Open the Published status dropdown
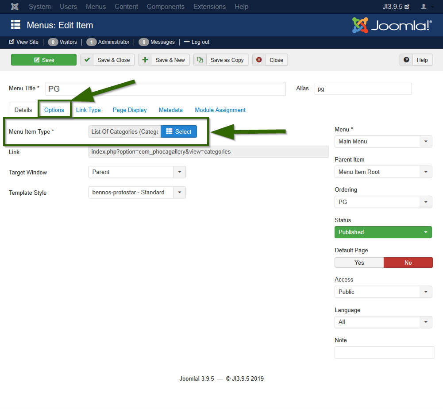 click(x=383, y=232)
